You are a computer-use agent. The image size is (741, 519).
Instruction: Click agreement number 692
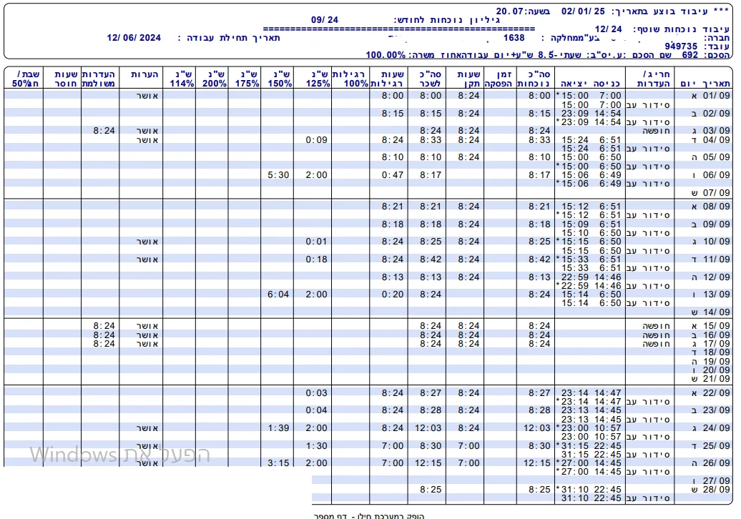[690, 55]
